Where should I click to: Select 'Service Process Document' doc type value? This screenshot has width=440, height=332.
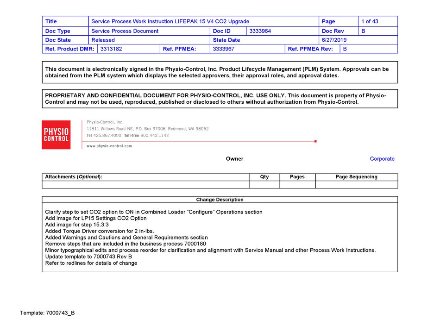(x=125, y=31)
